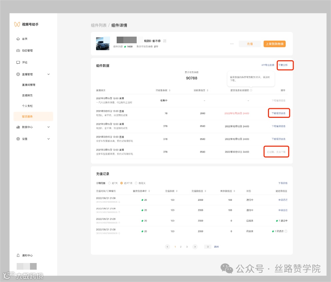
Task: Click the camera icon beside 动态管理
Action: 18,51
